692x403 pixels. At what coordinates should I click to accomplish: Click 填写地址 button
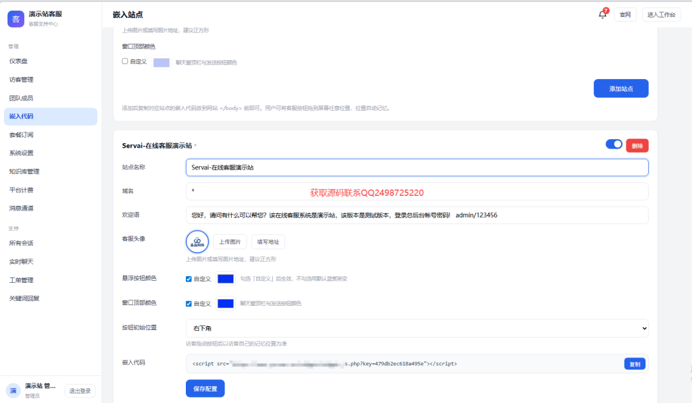point(268,242)
